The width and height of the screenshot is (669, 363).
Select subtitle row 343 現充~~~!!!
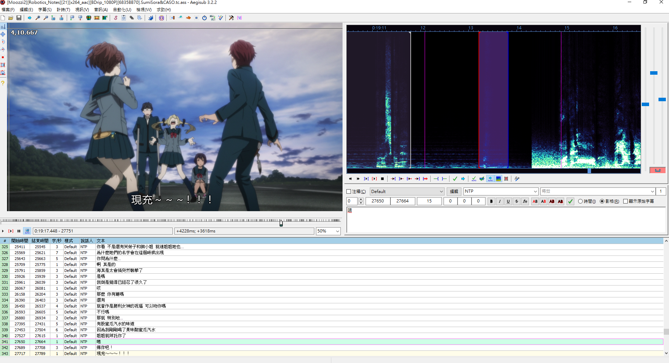pos(332,354)
